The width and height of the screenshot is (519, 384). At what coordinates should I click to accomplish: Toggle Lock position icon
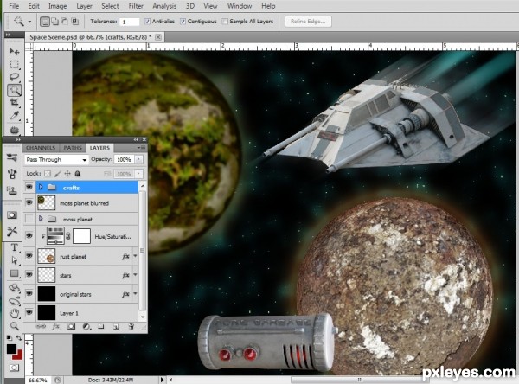point(67,174)
